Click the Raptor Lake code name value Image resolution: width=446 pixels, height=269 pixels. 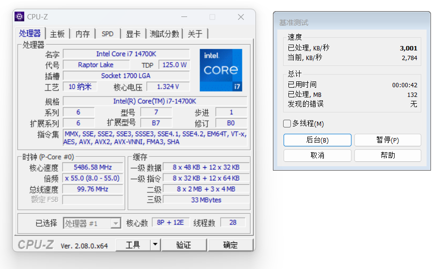coord(96,65)
